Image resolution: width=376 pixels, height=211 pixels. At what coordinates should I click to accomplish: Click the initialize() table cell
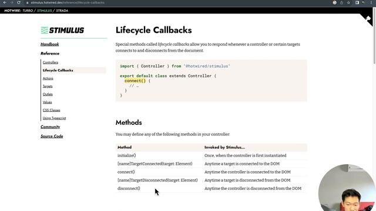(x=127, y=155)
